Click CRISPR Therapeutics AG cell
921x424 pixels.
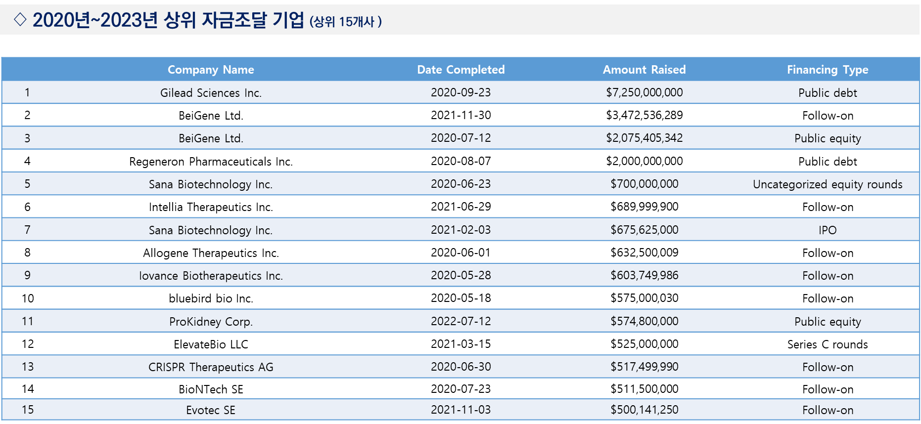click(x=211, y=367)
